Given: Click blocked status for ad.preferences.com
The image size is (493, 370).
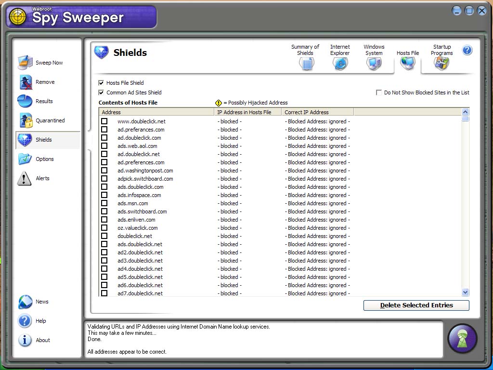Looking at the screenshot, I should 230,162.
